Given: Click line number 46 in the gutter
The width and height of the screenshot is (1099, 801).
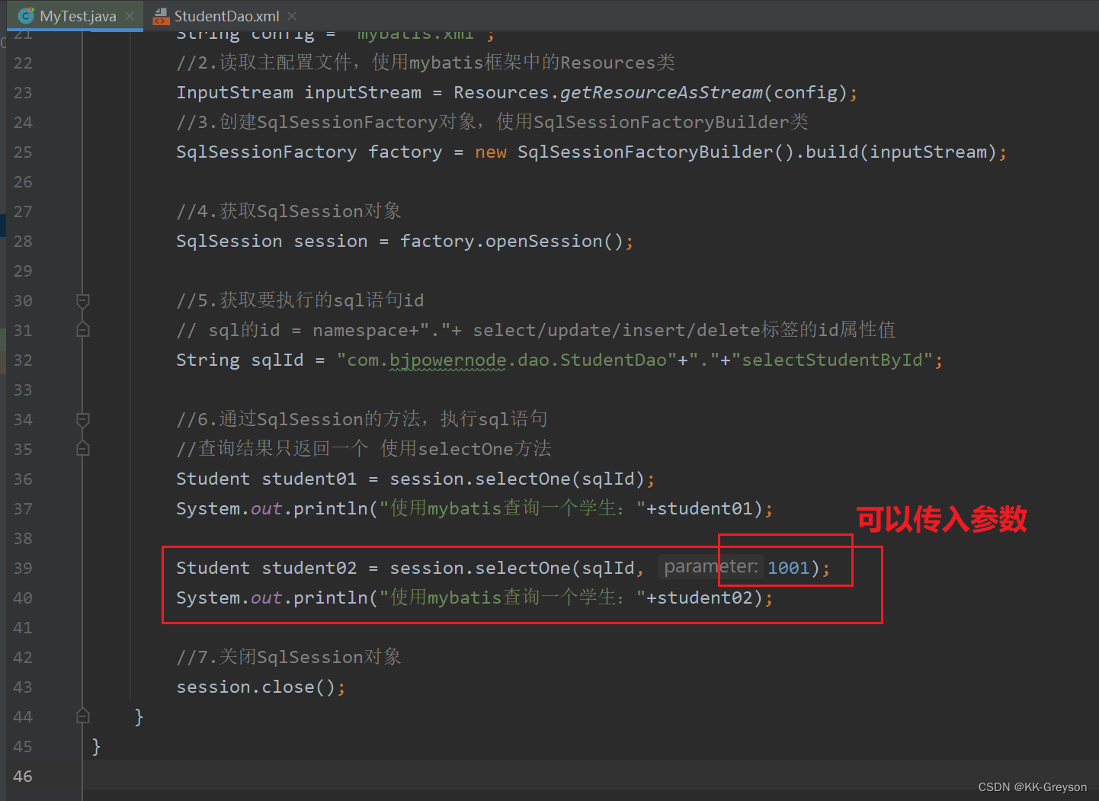Looking at the screenshot, I should [23, 777].
